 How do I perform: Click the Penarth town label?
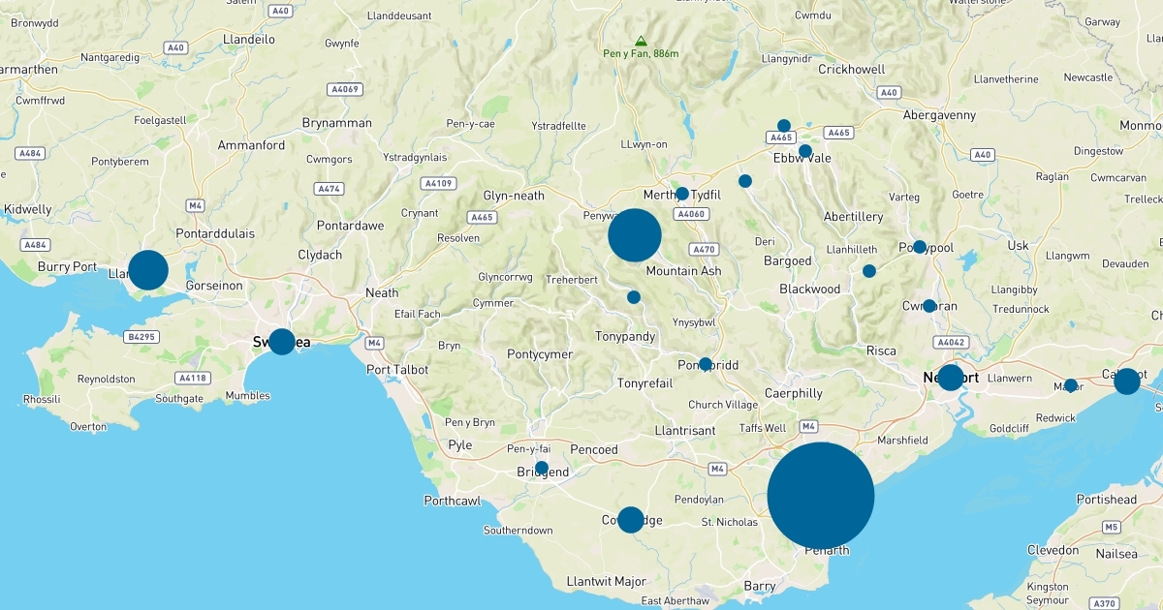pos(827,550)
